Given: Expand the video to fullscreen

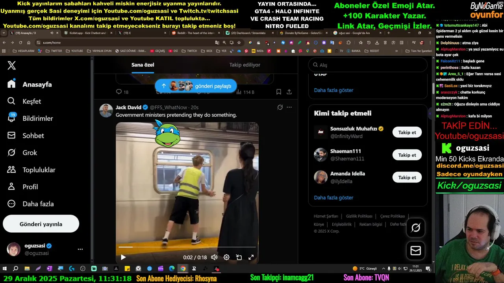Looking at the screenshot, I should click(x=251, y=257).
